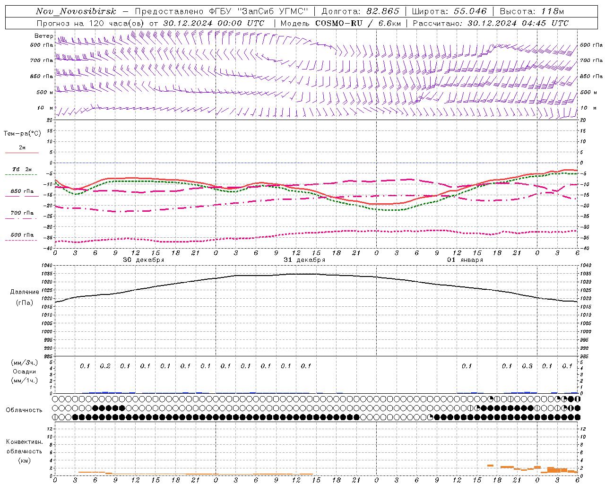Click the '985' value on right pressure axis

586,356
